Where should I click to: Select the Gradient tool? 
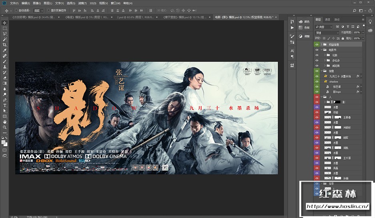pos(4,84)
